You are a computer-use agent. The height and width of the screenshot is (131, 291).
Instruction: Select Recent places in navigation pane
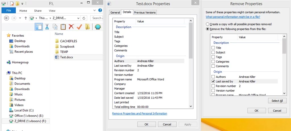tap(24, 52)
